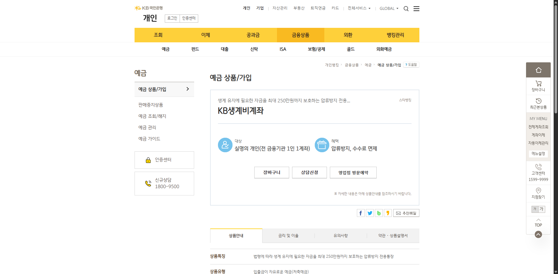Open 전체계좌조회 in MY MENU
The width and height of the screenshot is (558, 274).
538,127
